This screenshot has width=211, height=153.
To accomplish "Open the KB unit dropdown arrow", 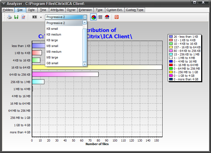I will (x=41, y=17).
